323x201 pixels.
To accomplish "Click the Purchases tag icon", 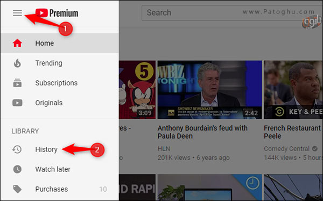I will 17,189.
